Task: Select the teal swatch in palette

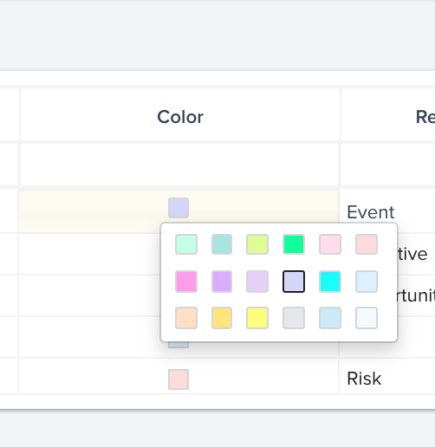Action: coord(222,244)
